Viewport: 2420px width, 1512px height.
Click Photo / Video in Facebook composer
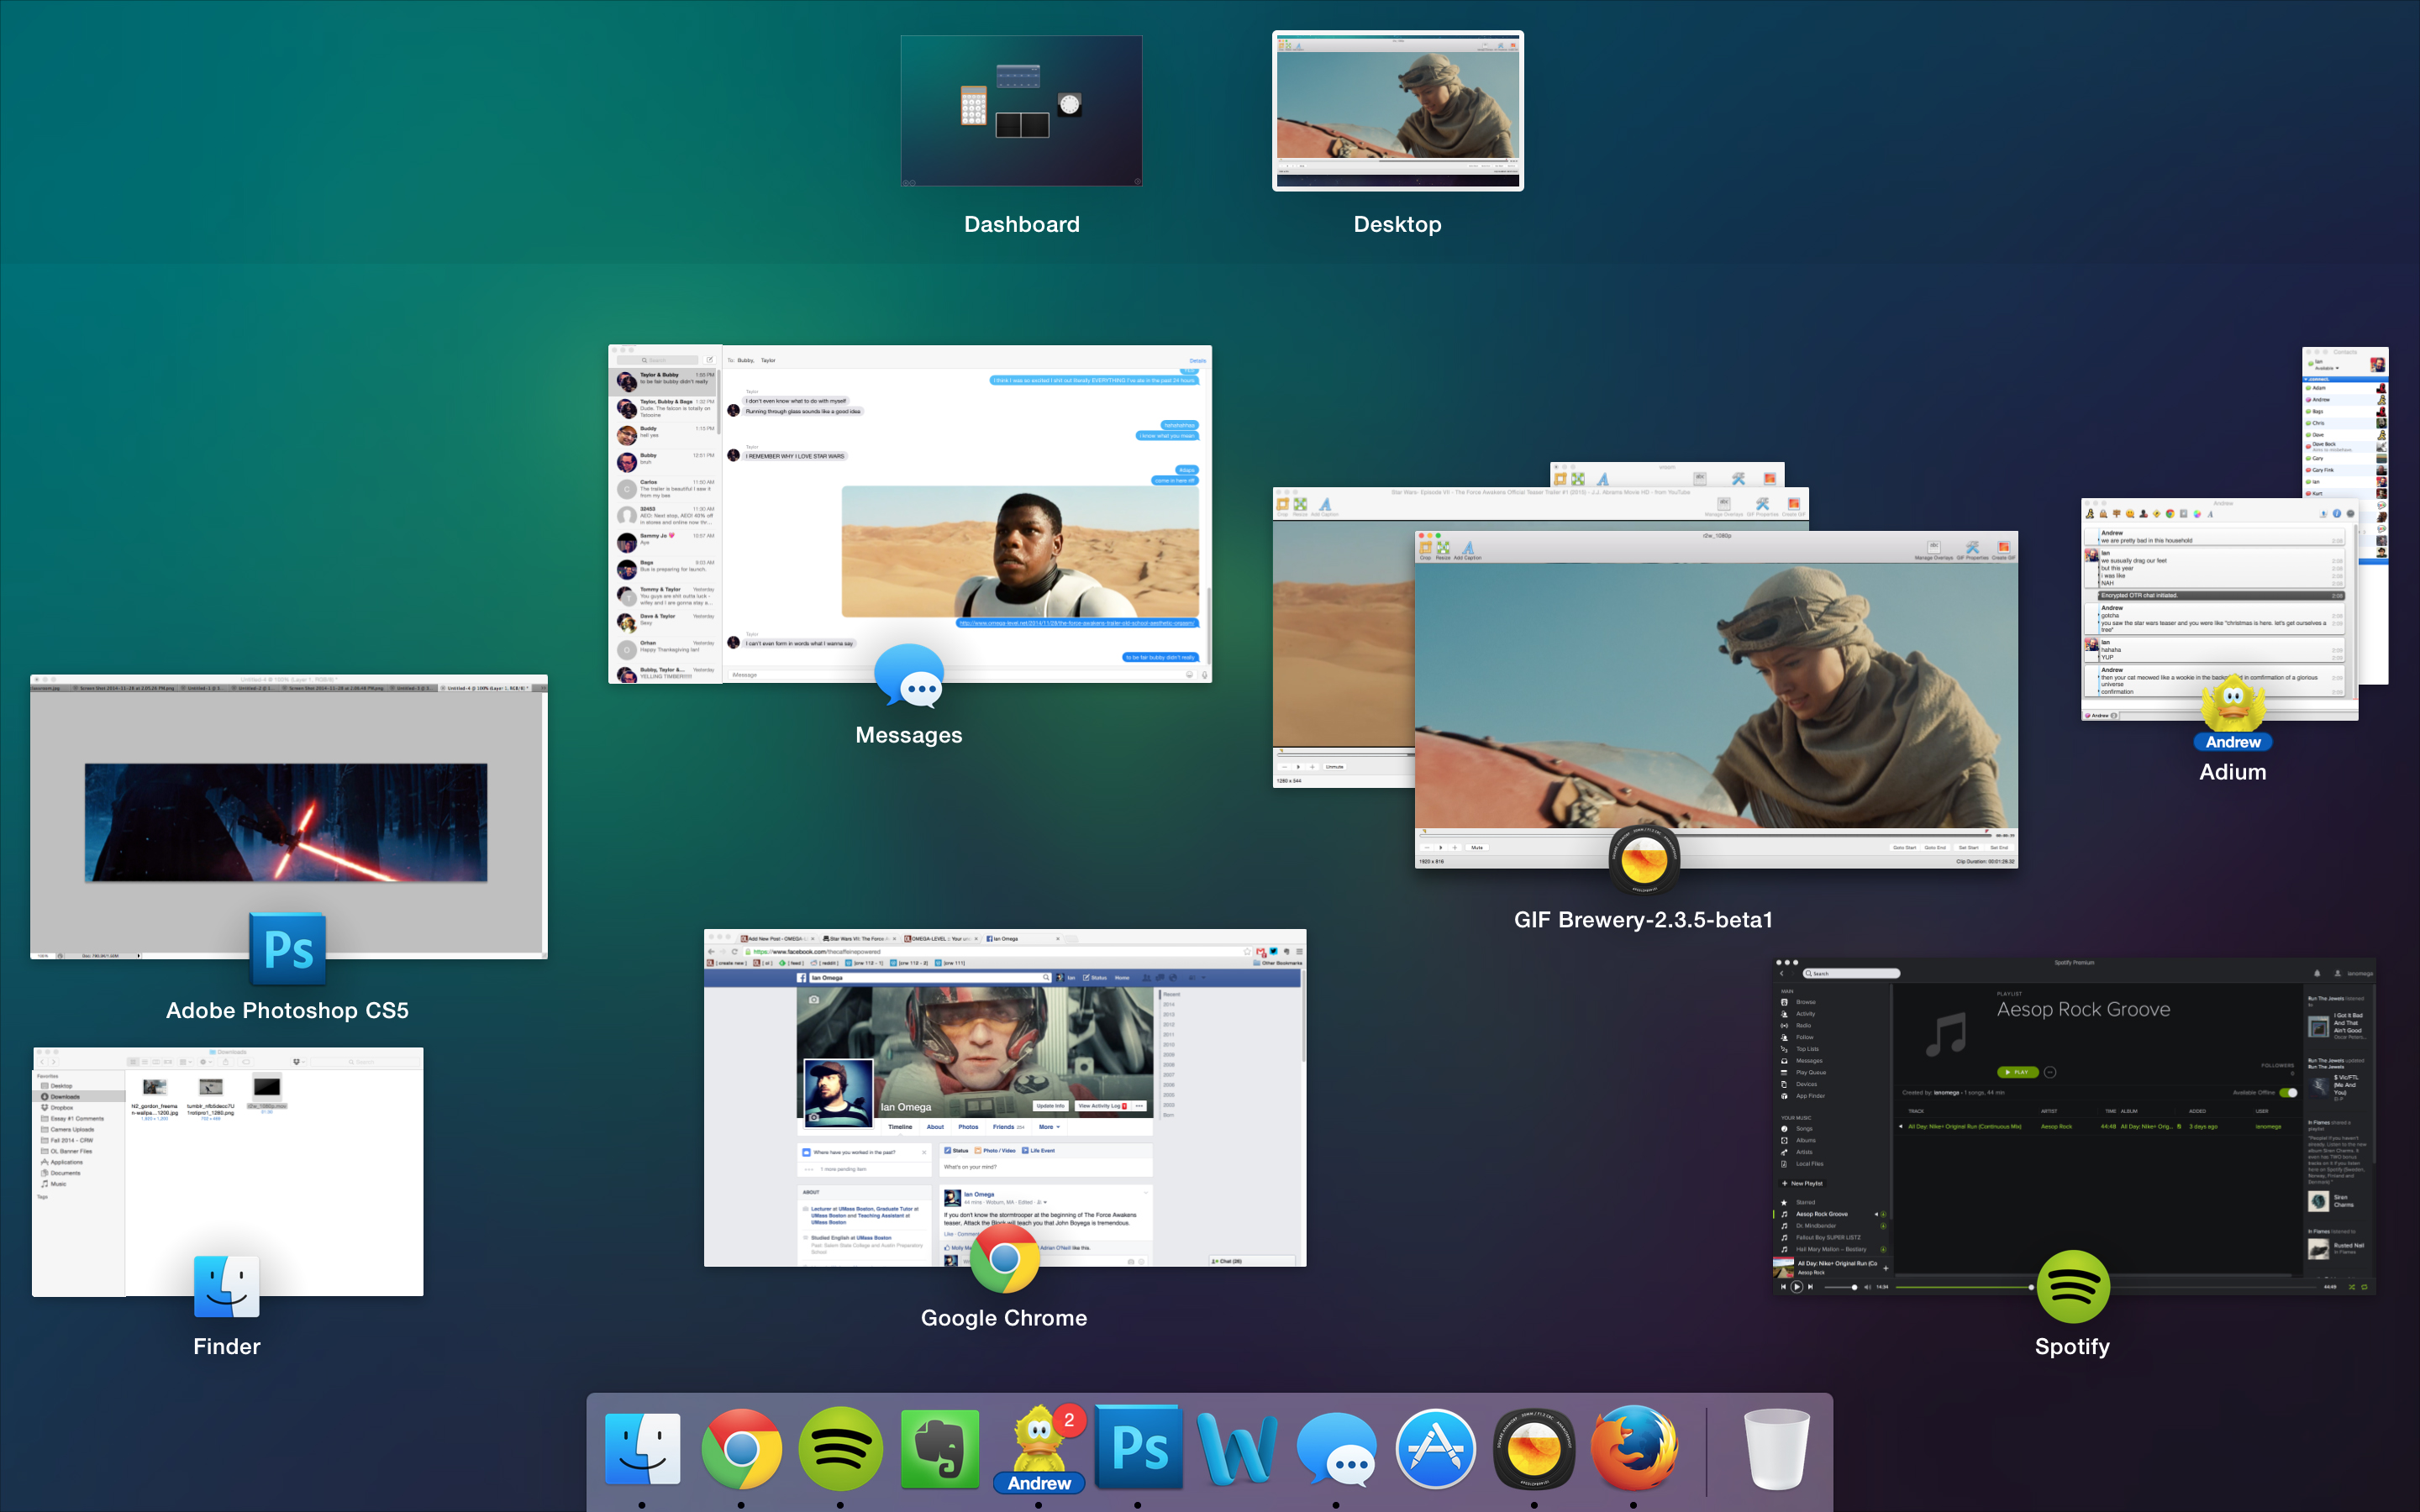pyautogui.click(x=995, y=1150)
